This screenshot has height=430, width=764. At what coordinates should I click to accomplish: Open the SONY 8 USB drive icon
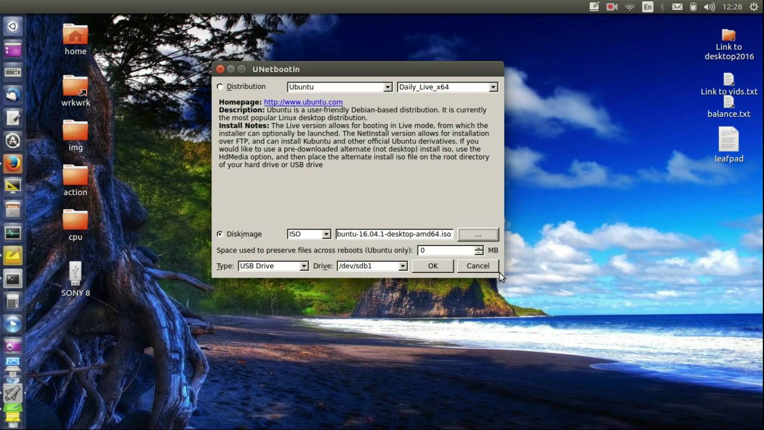coord(75,278)
